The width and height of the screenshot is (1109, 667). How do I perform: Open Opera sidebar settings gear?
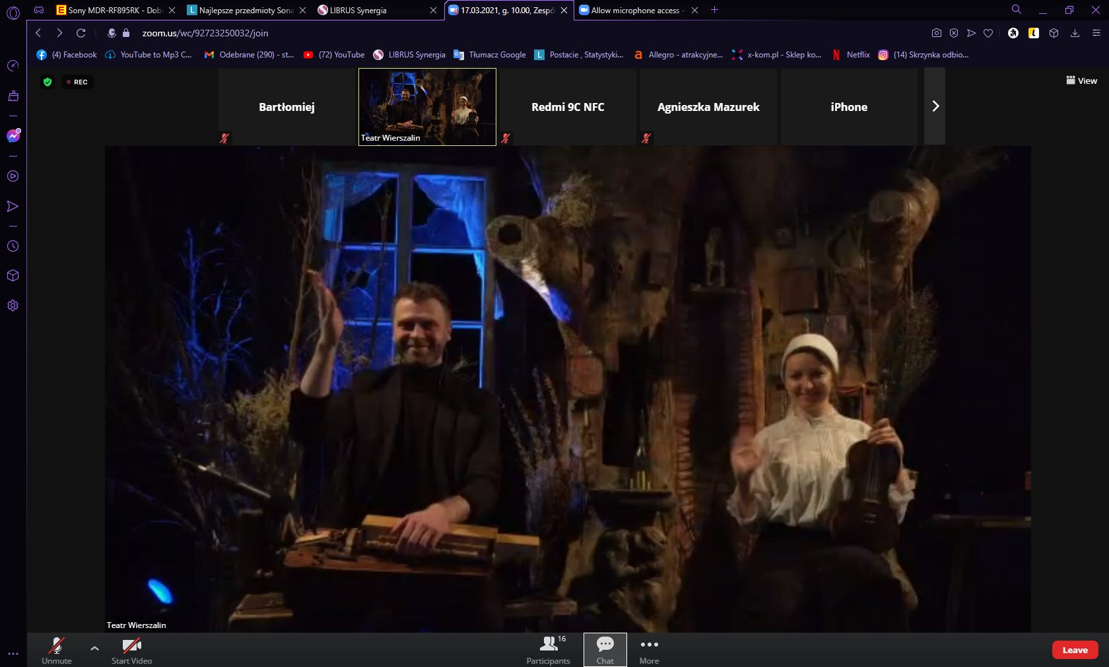pos(13,306)
